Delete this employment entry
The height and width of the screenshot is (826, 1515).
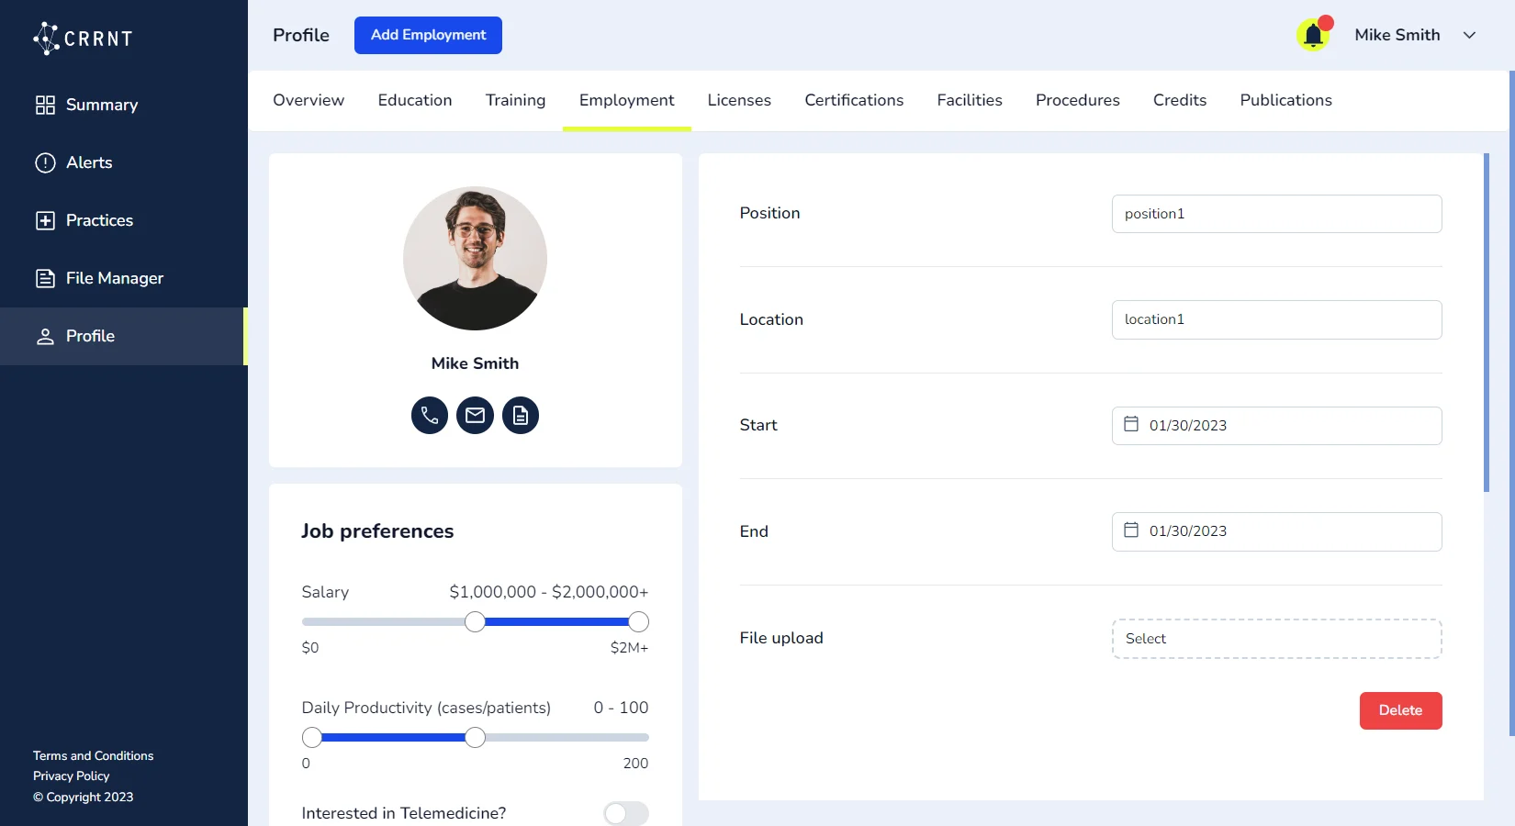point(1399,710)
